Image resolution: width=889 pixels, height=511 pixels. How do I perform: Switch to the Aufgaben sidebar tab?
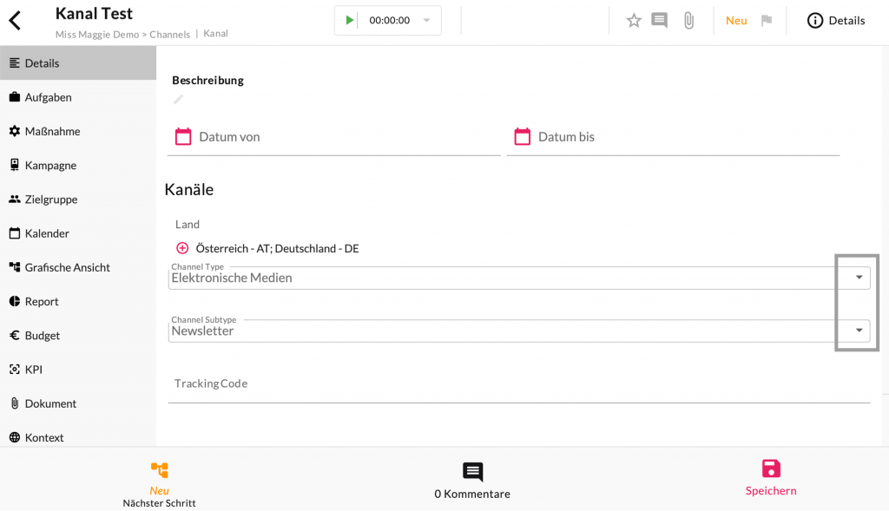[x=48, y=97]
